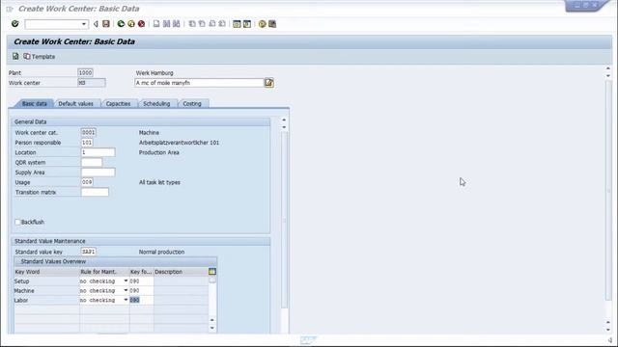Click the Supply Area input field

click(98, 173)
